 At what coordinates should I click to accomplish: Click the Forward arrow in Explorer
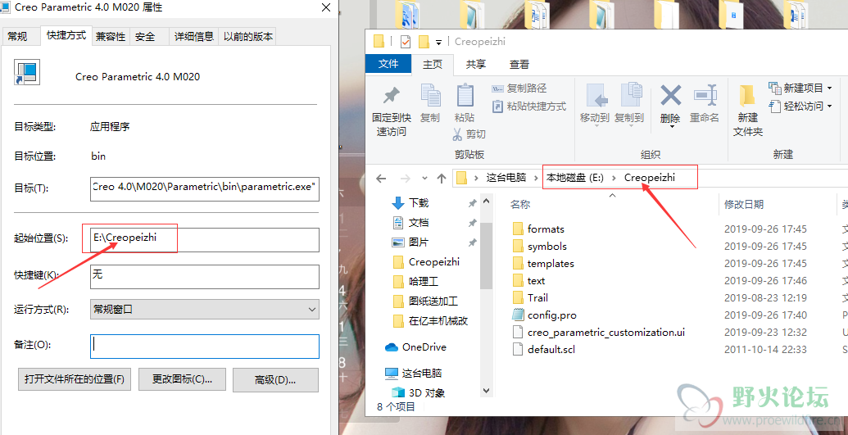pyautogui.click(x=405, y=178)
